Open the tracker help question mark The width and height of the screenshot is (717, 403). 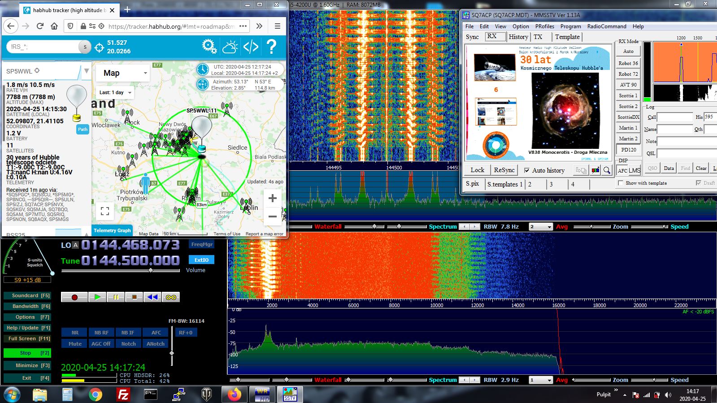(x=271, y=46)
